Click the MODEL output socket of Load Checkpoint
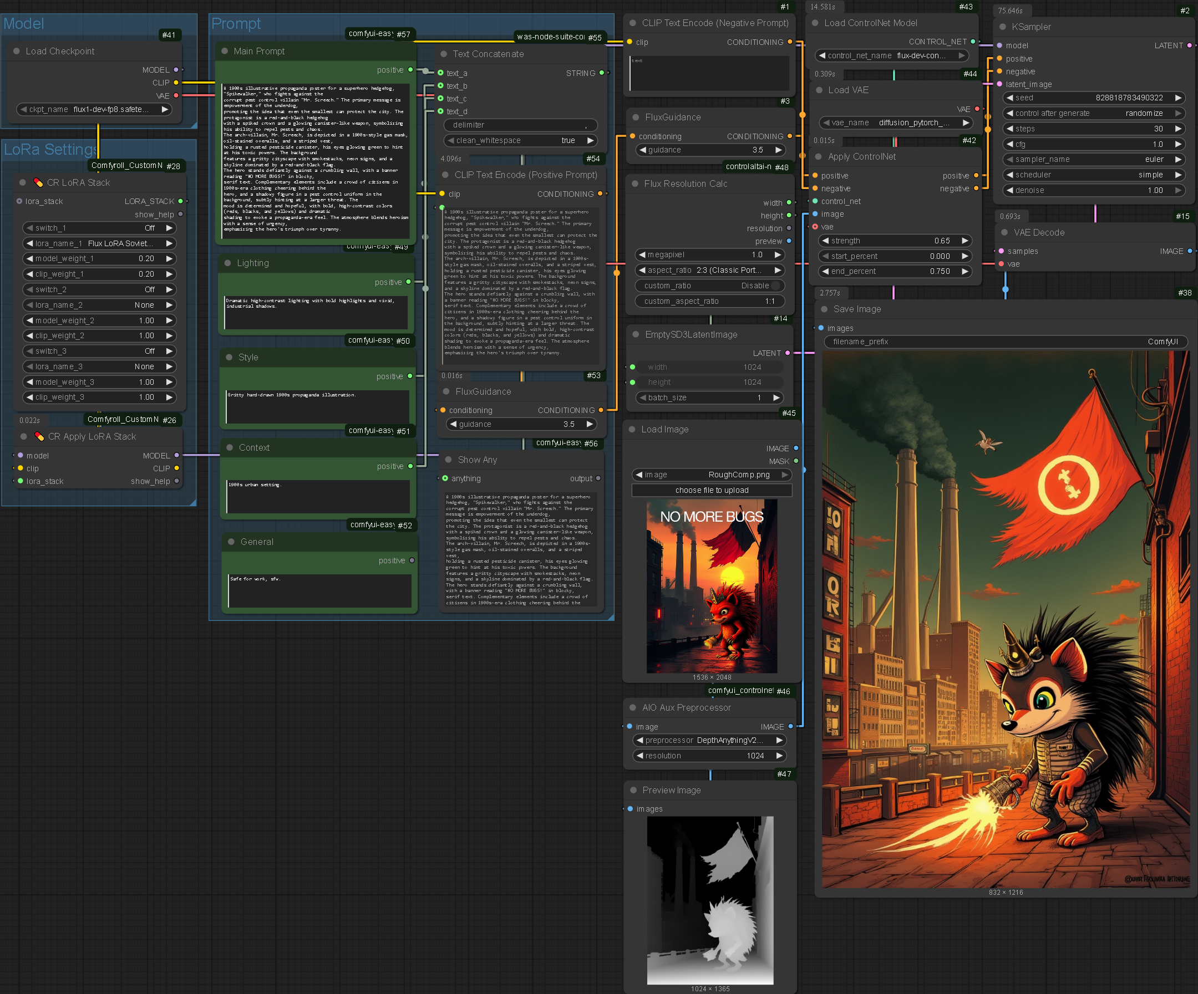Image resolution: width=1198 pixels, height=994 pixels. tap(176, 70)
